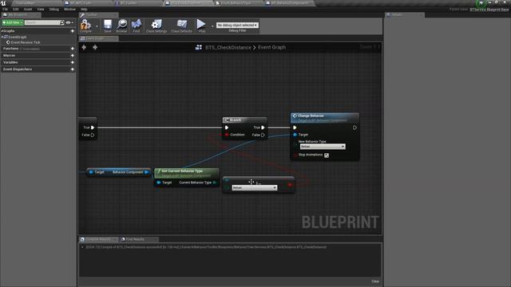Click the Add New button
Viewport: 511px width, 287px height.
pyautogui.click(x=13, y=22)
